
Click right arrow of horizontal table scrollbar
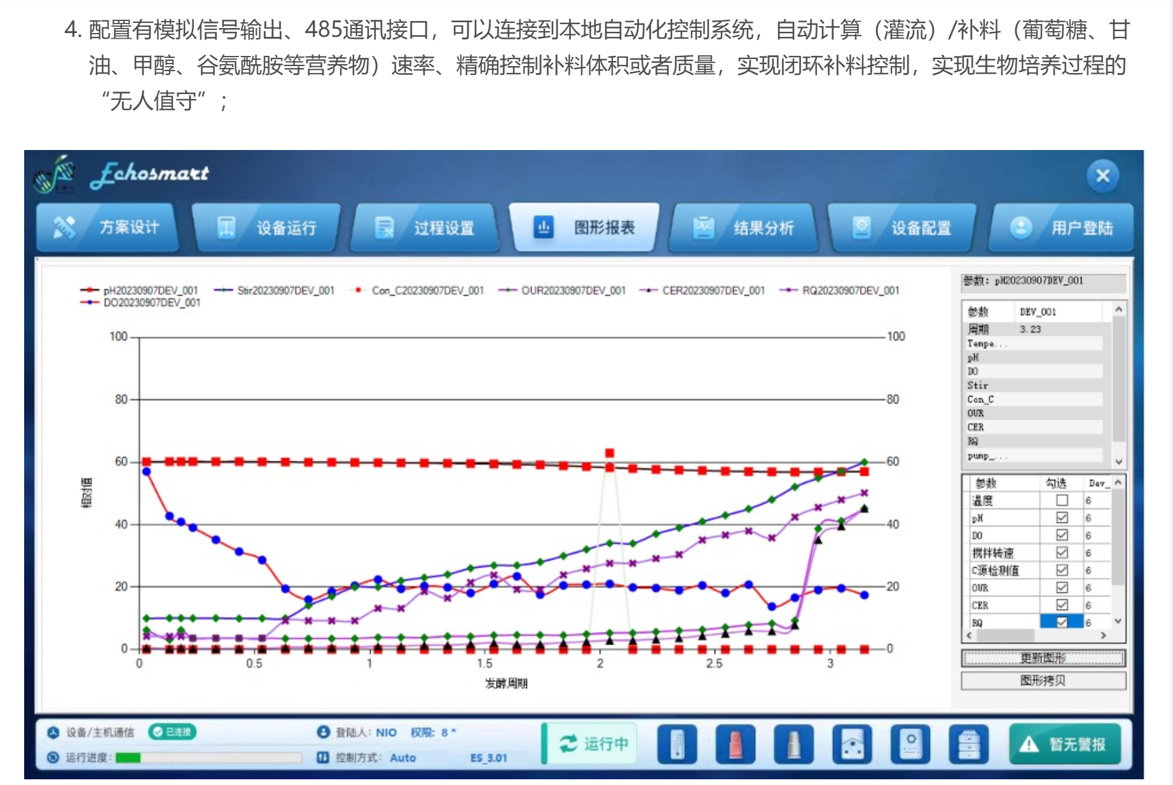click(1103, 635)
